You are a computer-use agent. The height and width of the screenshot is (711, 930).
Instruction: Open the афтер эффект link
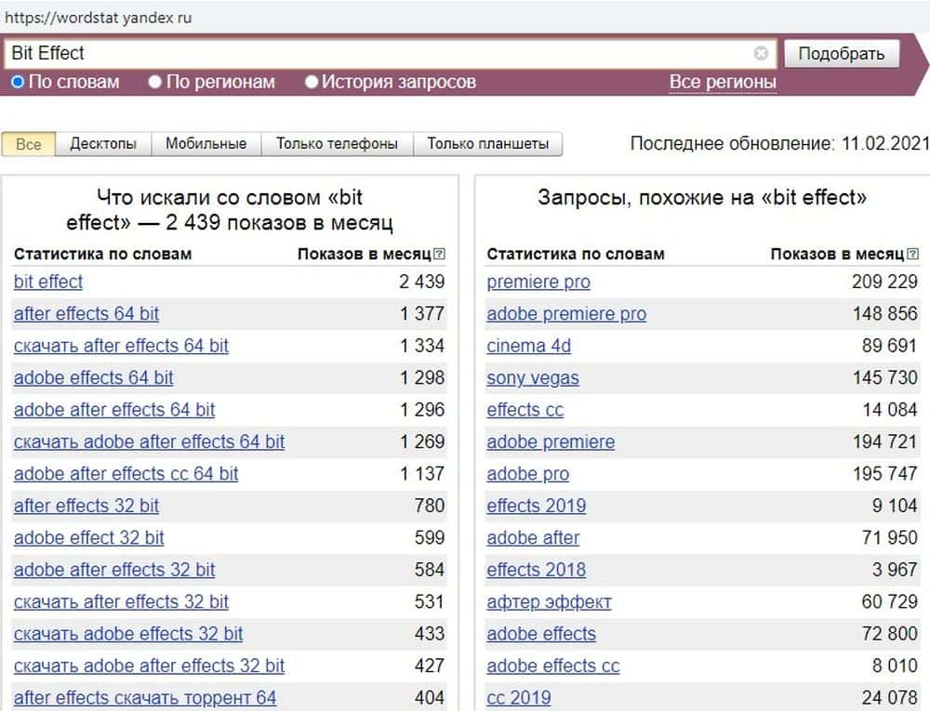coord(549,602)
